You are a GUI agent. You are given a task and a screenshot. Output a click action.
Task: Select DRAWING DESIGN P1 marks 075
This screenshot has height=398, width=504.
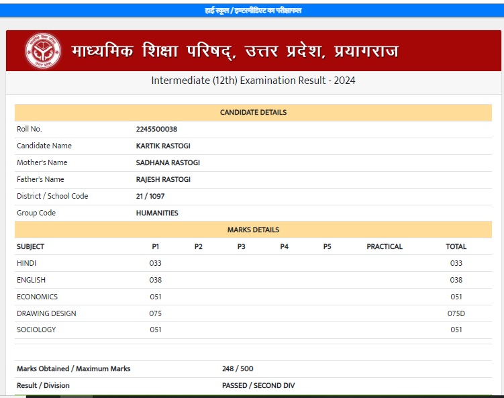tap(155, 313)
